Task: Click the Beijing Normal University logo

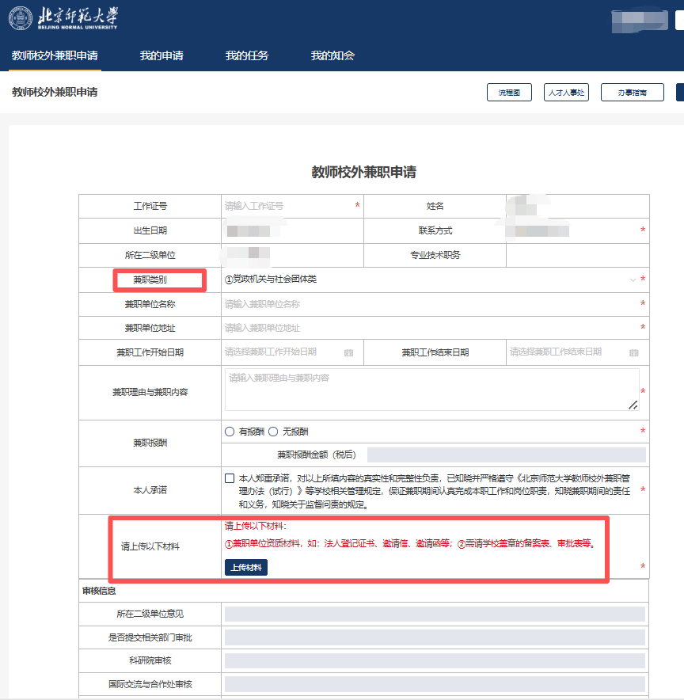Action: (x=63, y=18)
